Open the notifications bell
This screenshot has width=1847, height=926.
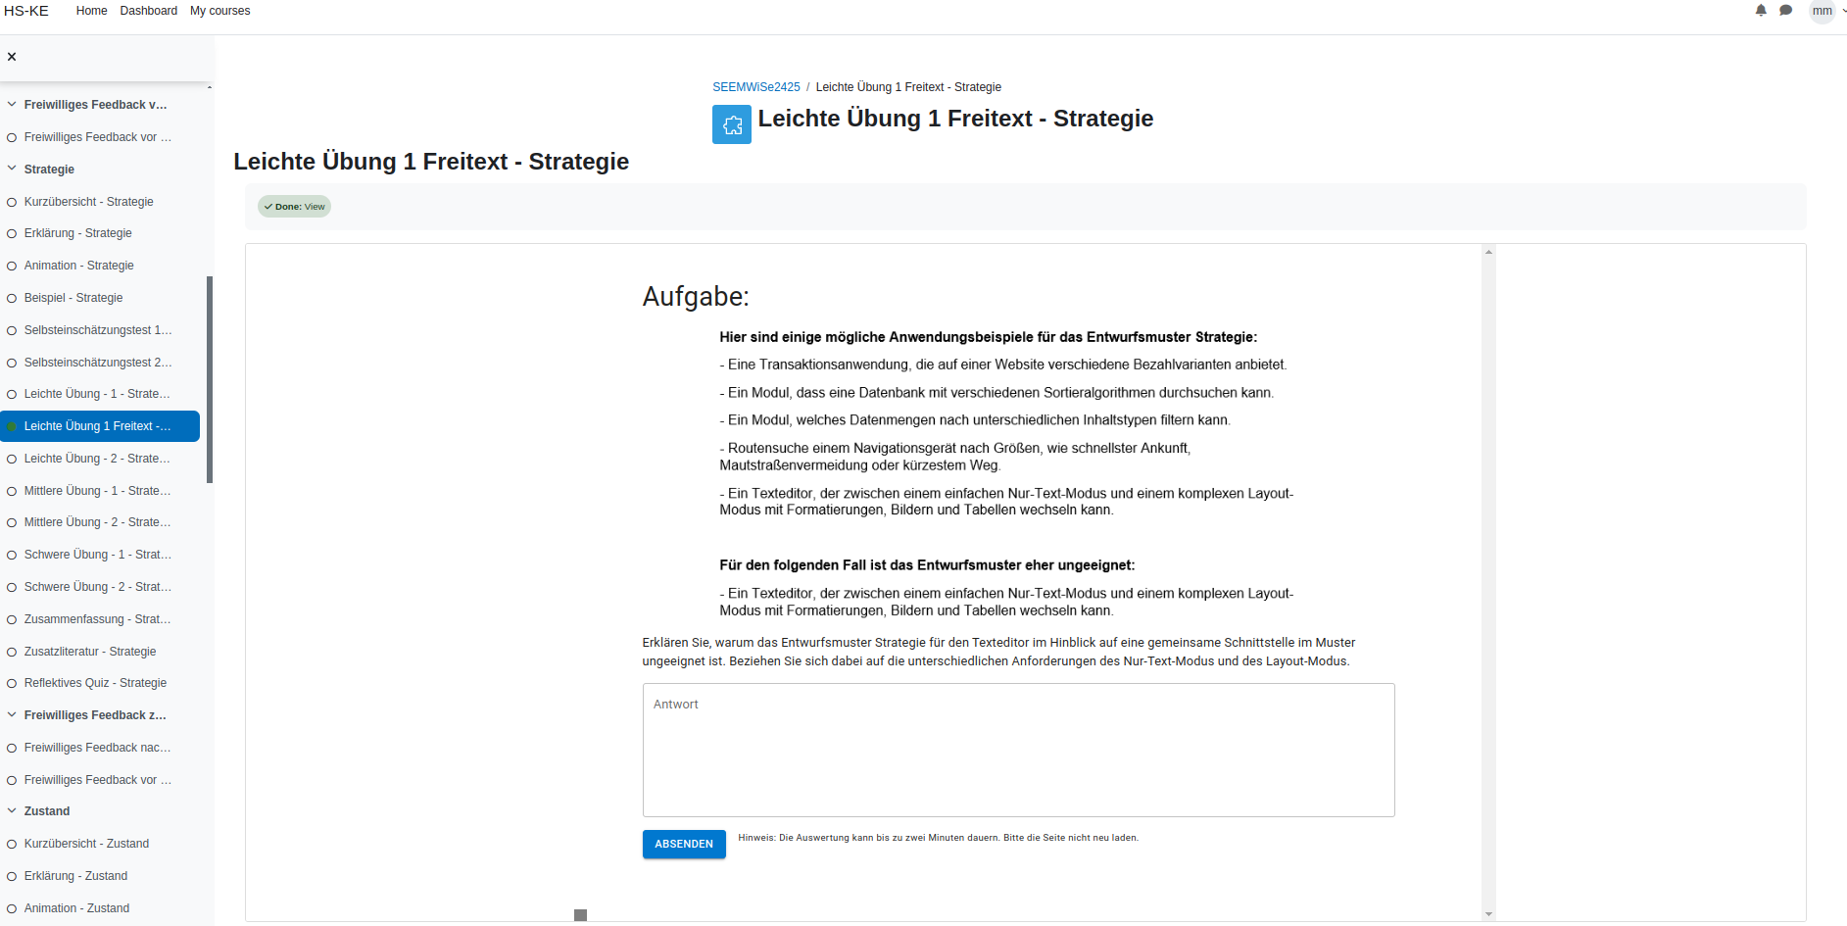click(x=1761, y=11)
